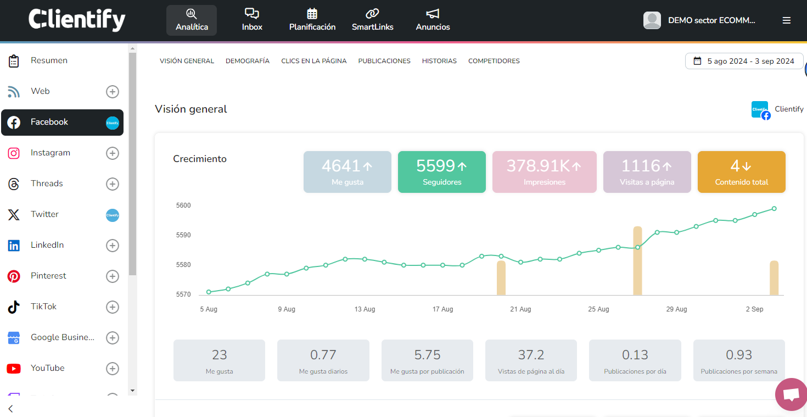Click the Clientify badge next to Twitter
Viewport: 807px width, 417px height.
113,215
